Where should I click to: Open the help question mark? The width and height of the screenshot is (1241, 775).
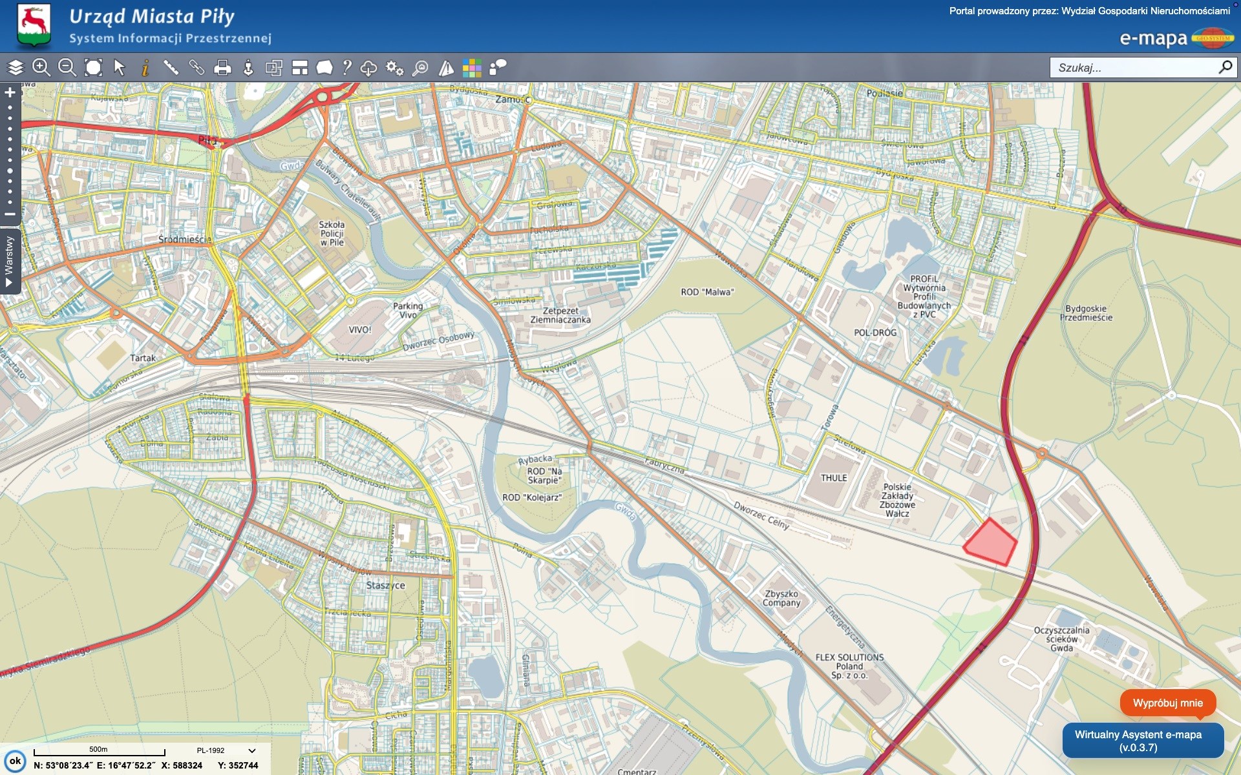pyautogui.click(x=347, y=67)
